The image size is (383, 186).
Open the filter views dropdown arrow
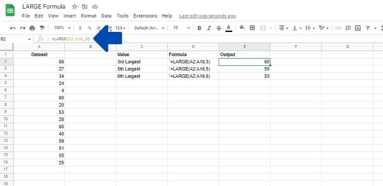pos(376,28)
